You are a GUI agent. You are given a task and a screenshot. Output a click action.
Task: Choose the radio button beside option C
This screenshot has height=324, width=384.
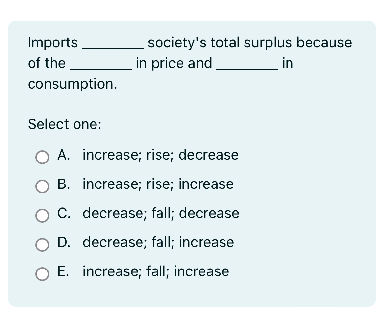(x=42, y=216)
